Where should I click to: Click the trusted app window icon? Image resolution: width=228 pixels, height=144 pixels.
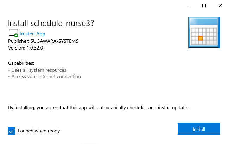click(x=13, y=33)
